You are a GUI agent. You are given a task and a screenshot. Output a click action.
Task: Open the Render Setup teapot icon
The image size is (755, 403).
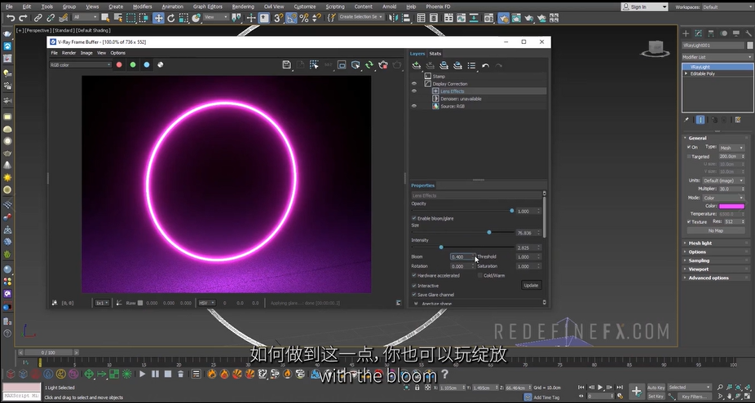(504, 18)
